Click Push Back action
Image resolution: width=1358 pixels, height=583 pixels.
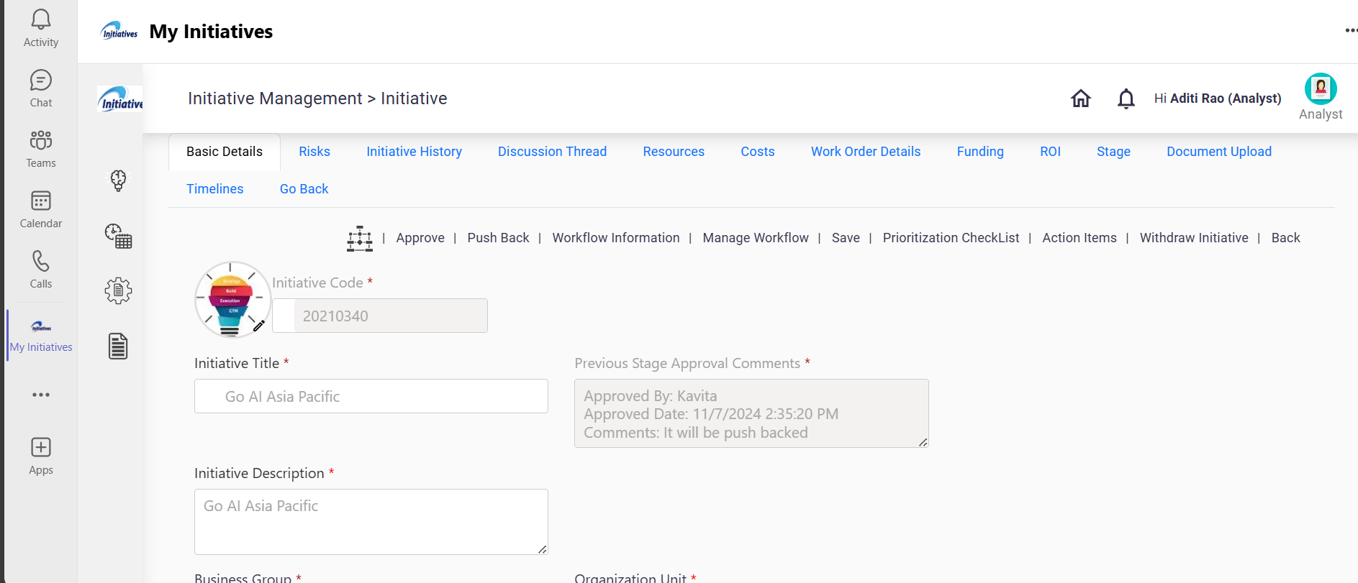[x=498, y=238]
